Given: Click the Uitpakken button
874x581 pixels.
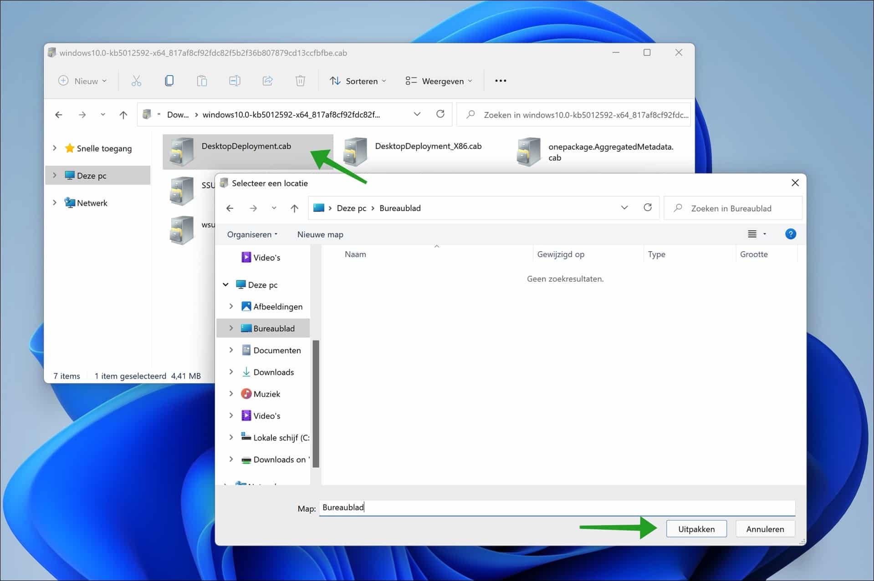Looking at the screenshot, I should coord(696,529).
